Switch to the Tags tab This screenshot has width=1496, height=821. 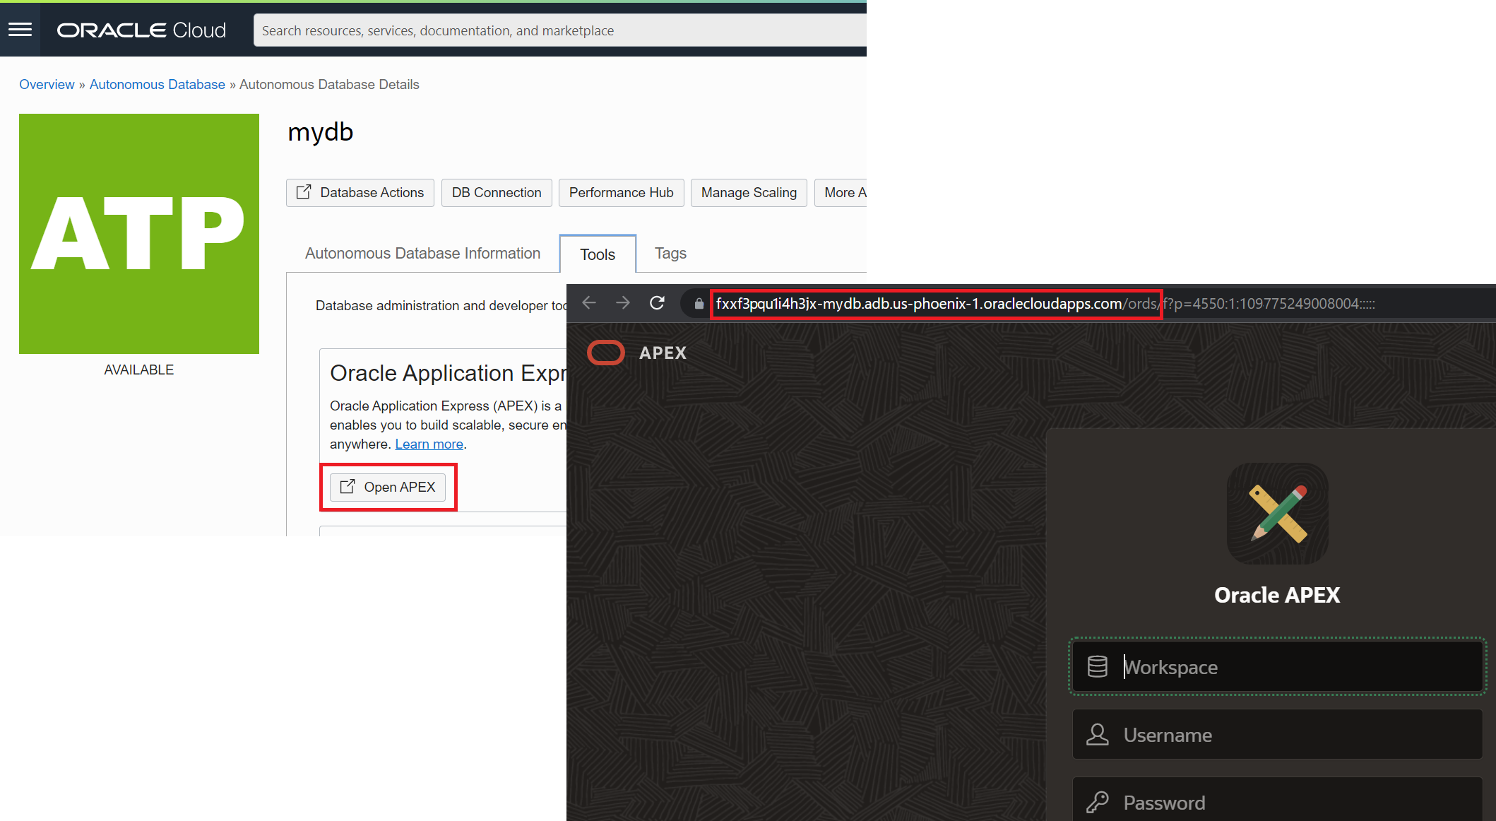(x=670, y=254)
